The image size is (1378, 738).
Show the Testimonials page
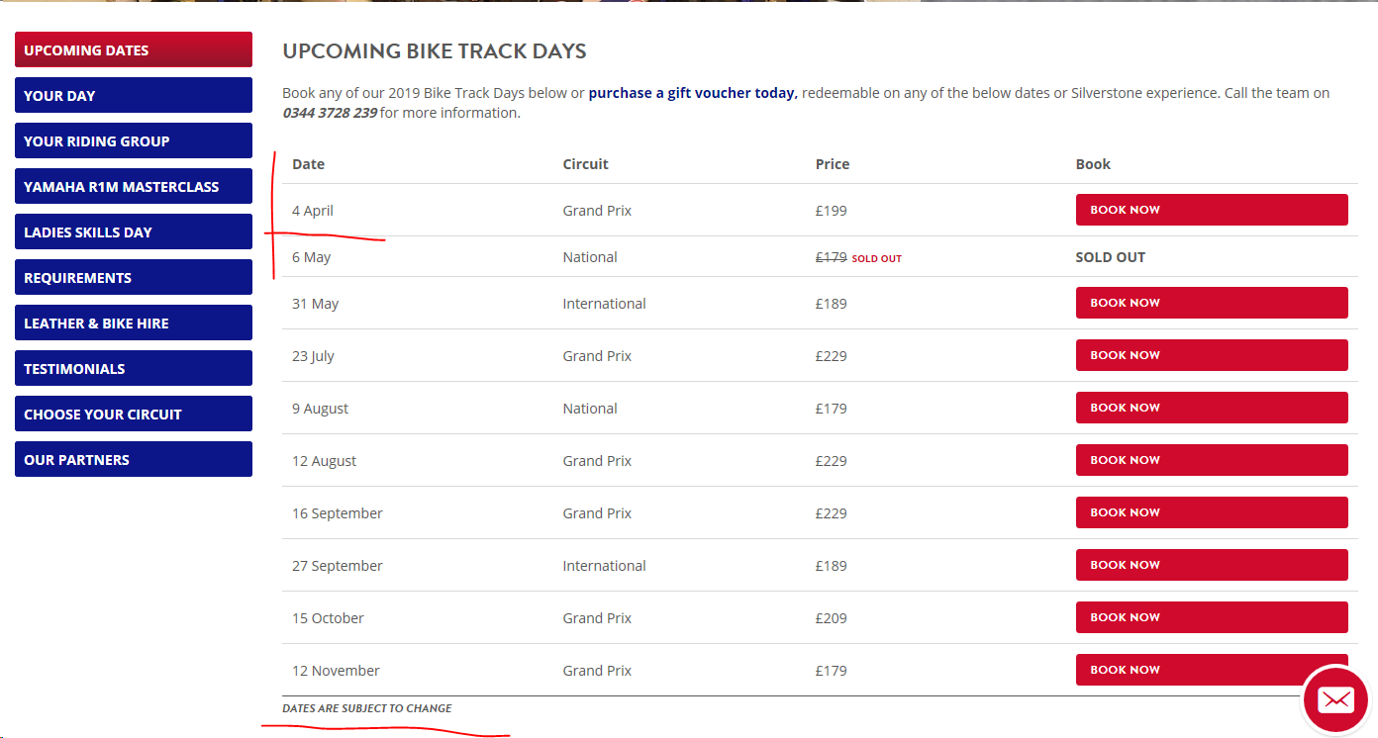[x=134, y=369]
